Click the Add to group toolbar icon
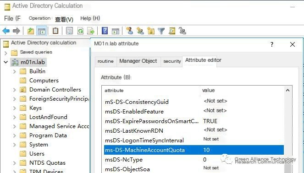 [x=182, y=31]
